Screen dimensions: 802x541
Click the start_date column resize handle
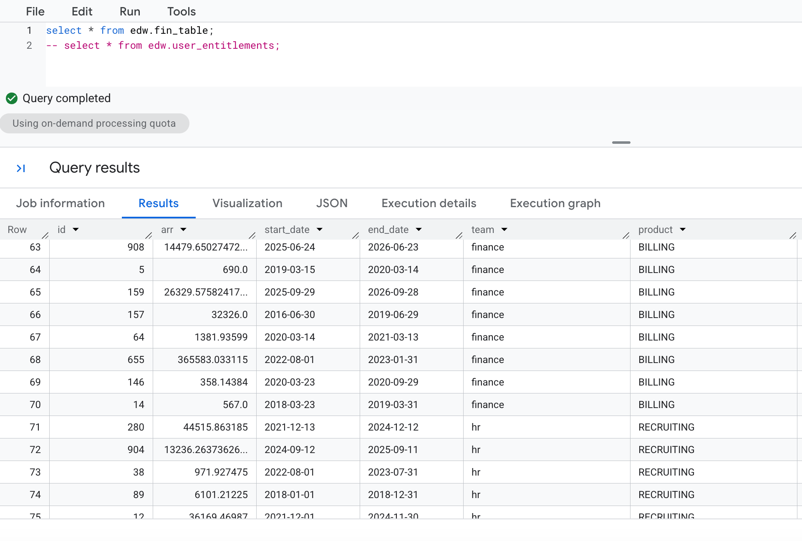356,235
